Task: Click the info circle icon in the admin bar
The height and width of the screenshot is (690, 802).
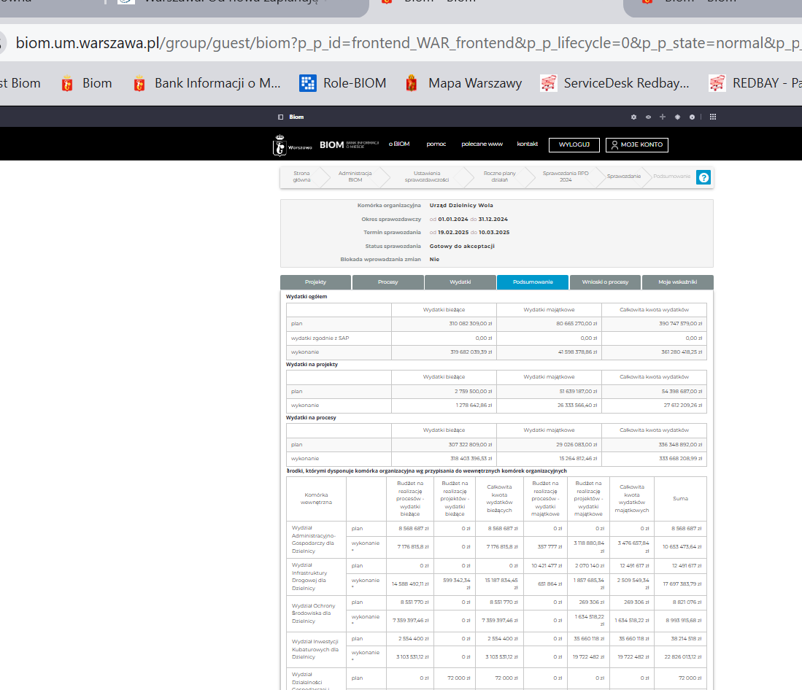Action: click(692, 117)
